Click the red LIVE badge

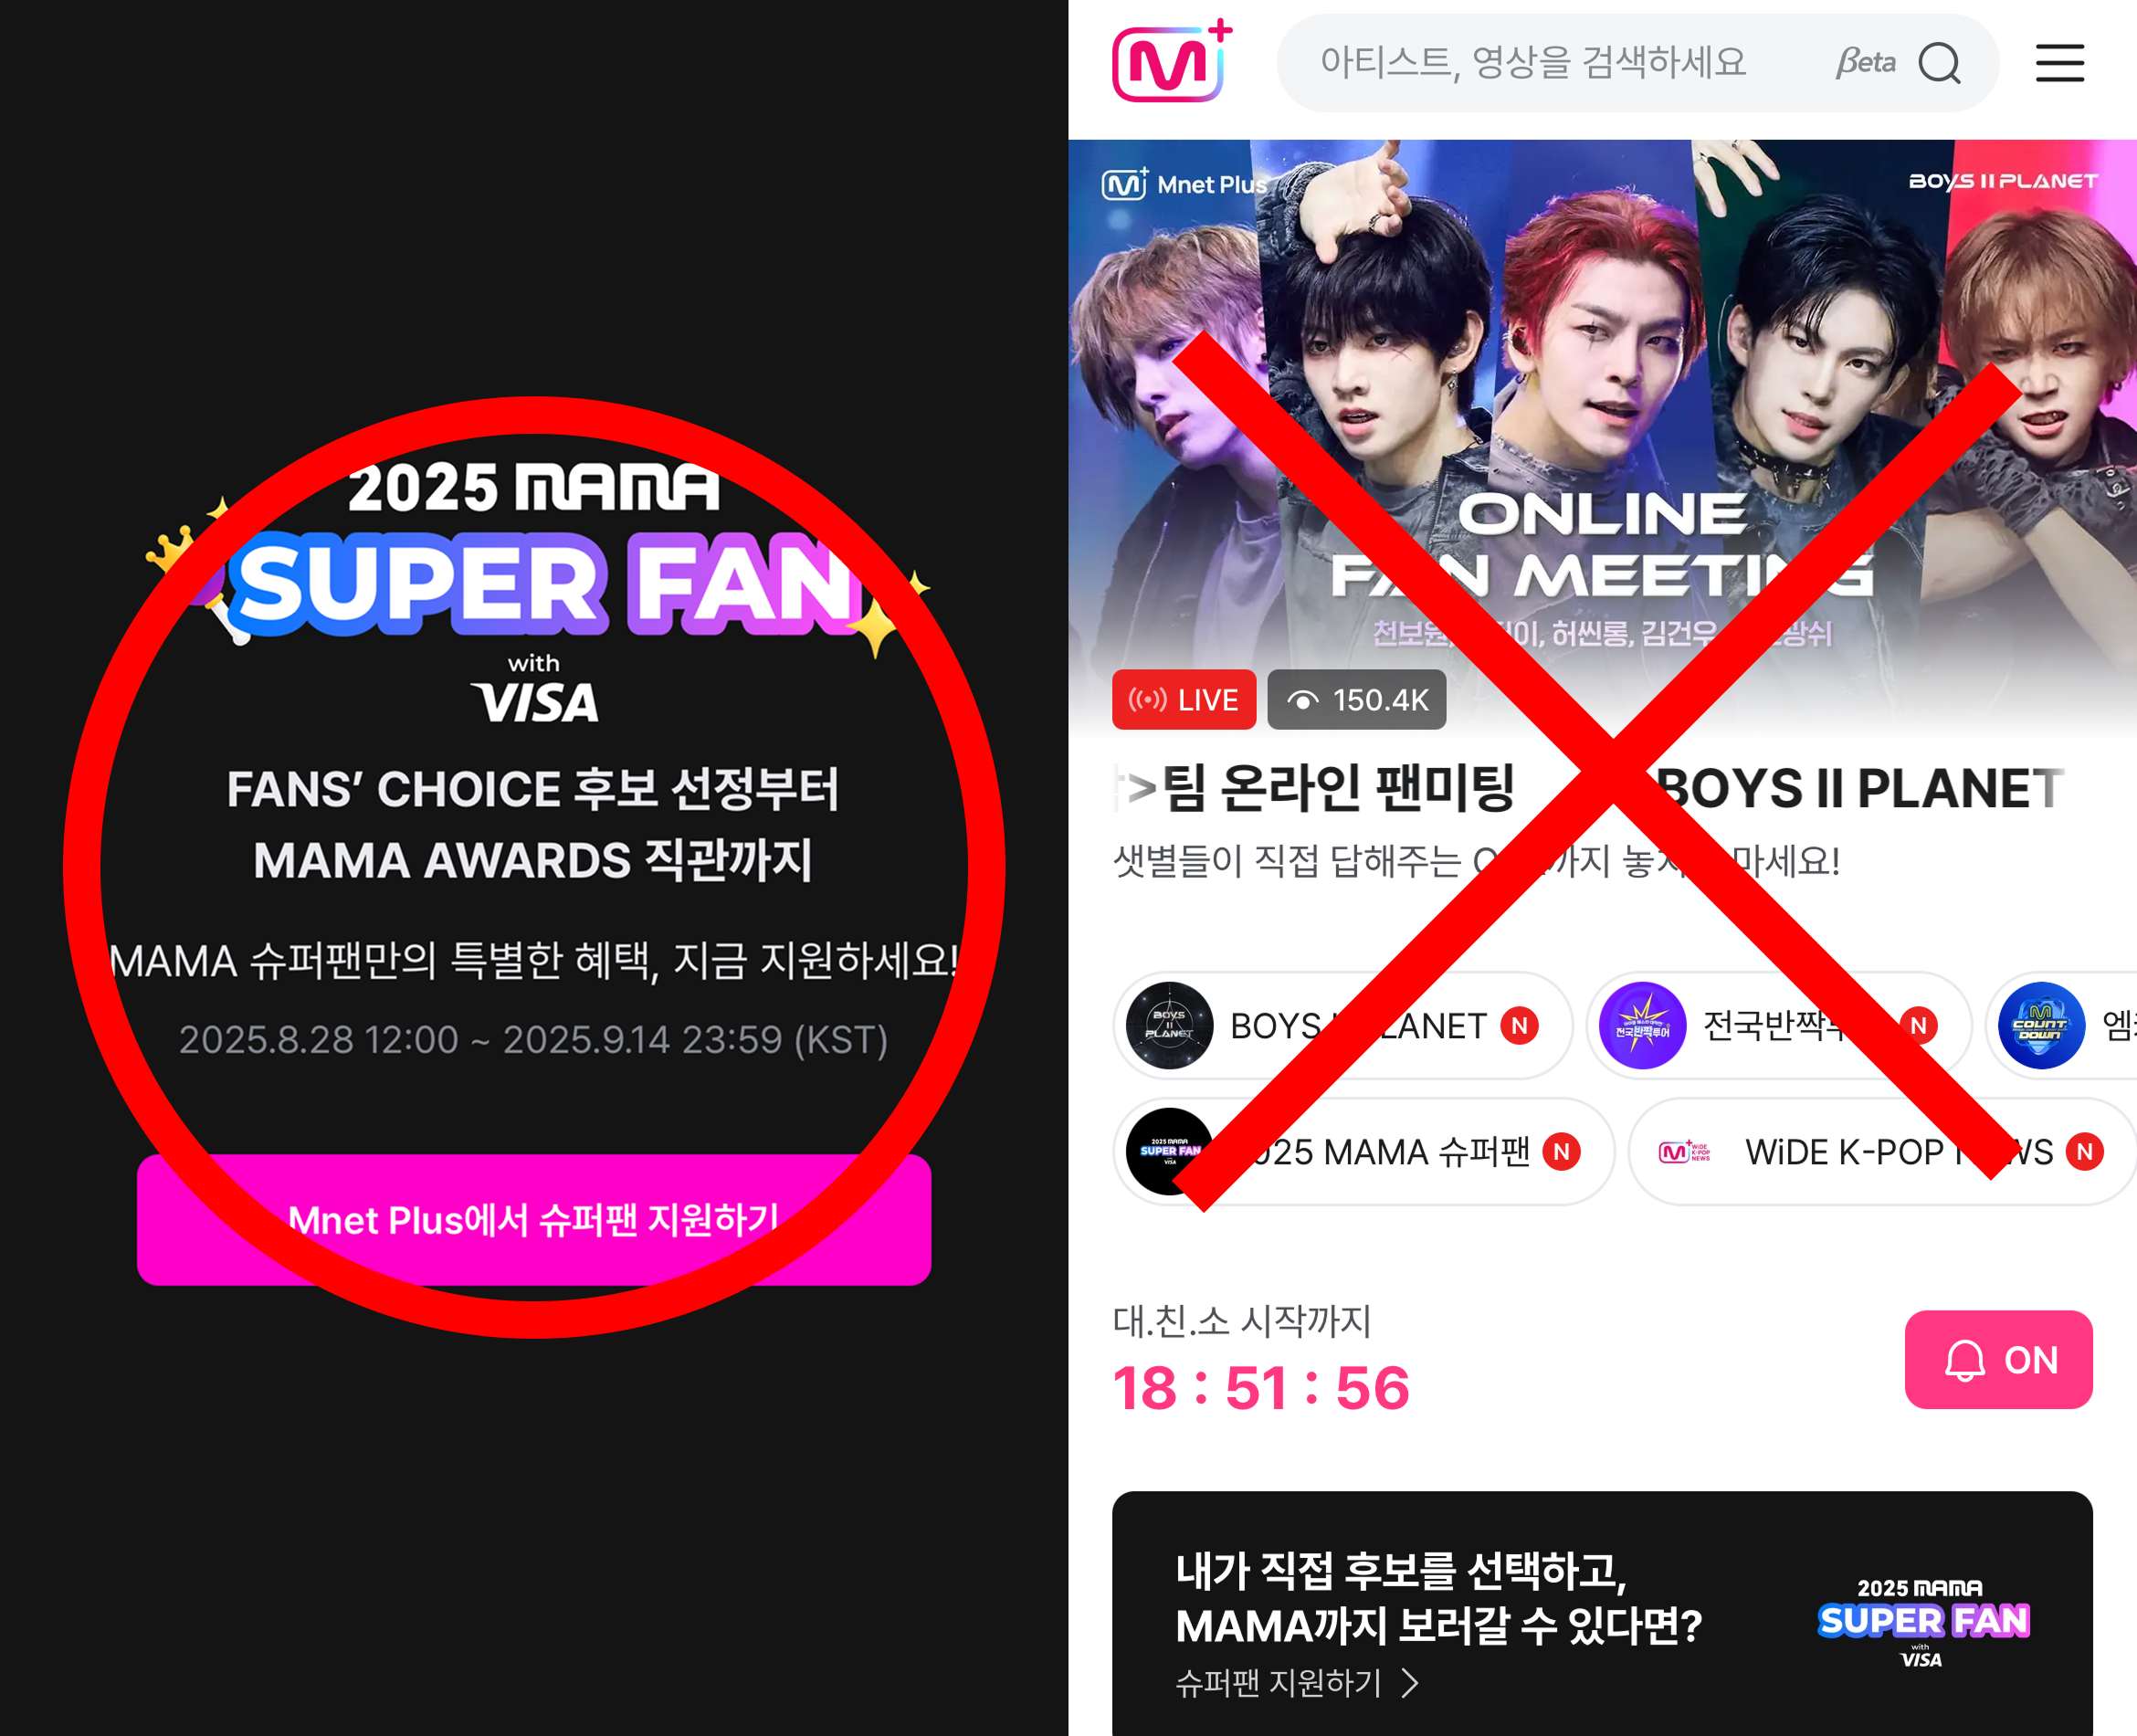(x=1183, y=699)
